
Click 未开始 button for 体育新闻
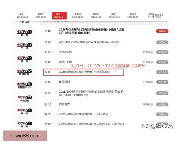click(162, 82)
